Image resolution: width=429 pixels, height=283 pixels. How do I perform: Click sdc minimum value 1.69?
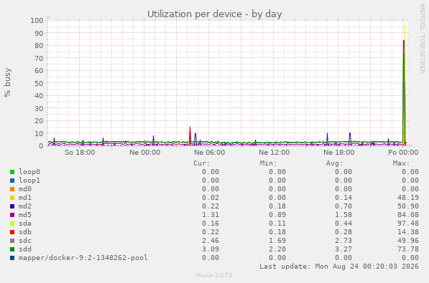(x=277, y=241)
